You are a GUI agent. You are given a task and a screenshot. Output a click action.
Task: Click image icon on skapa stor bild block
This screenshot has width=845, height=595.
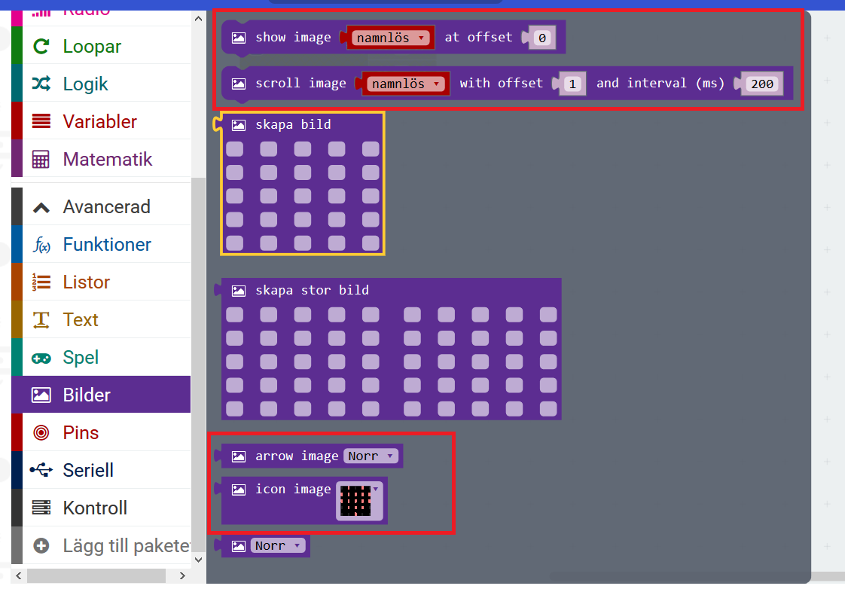pyautogui.click(x=239, y=291)
